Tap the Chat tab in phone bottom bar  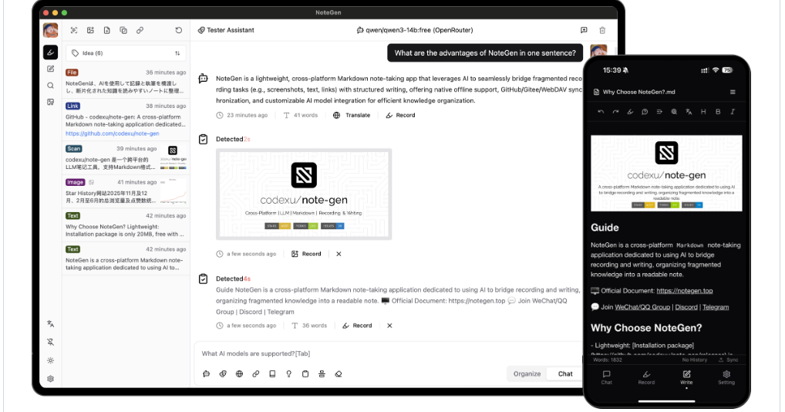[x=606, y=377]
